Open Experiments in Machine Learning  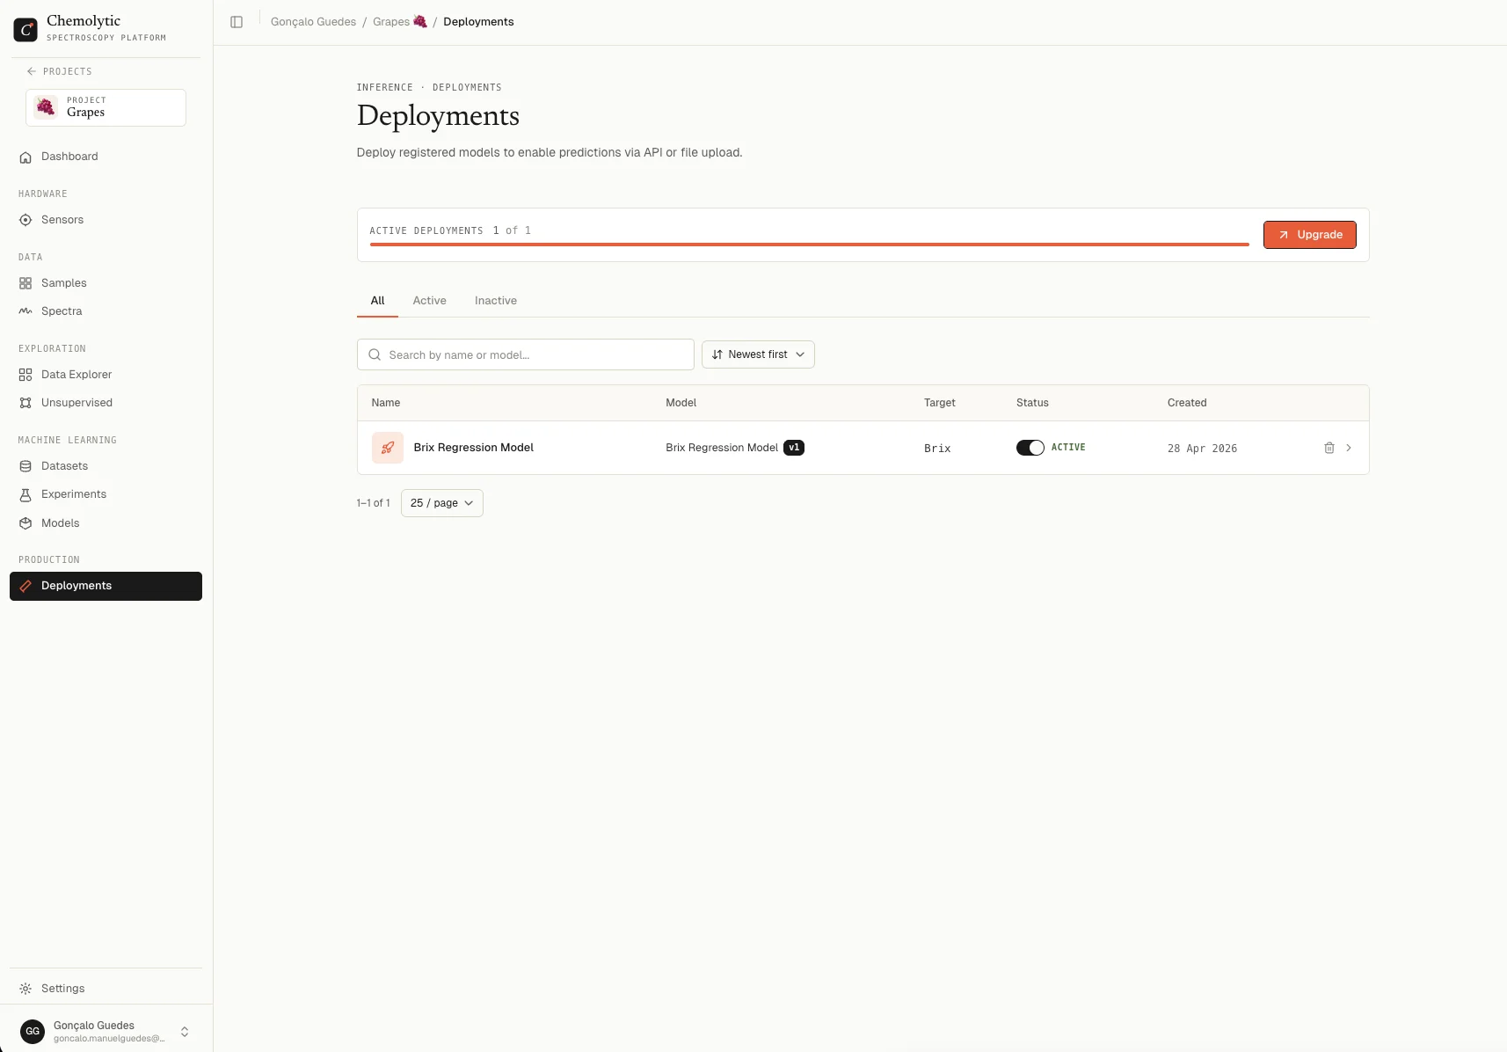[106, 494]
